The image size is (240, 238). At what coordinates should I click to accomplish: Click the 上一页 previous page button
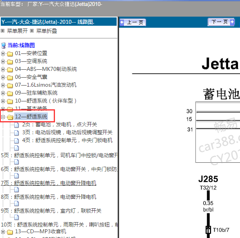(x=132, y=23)
